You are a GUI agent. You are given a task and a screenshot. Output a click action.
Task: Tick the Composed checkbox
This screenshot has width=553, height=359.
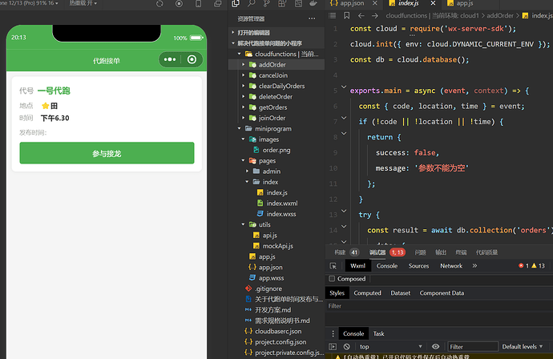click(332, 279)
